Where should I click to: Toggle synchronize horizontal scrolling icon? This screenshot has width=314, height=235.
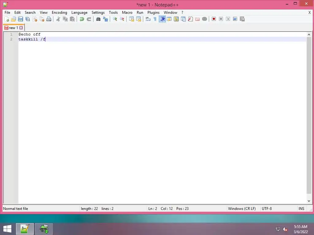(138, 19)
